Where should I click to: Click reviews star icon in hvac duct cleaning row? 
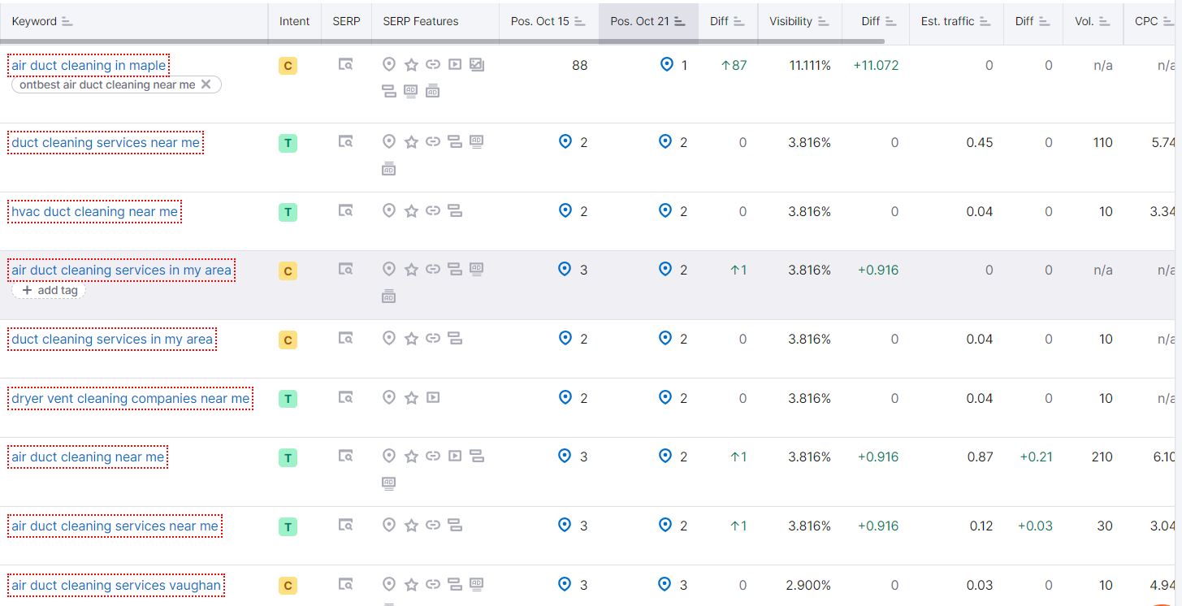[411, 211]
